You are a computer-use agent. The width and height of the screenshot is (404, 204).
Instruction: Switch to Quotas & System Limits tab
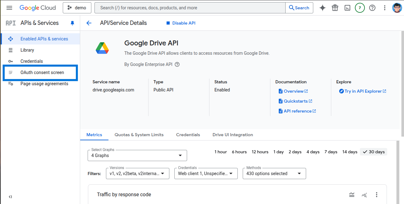click(x=139, y=135)
